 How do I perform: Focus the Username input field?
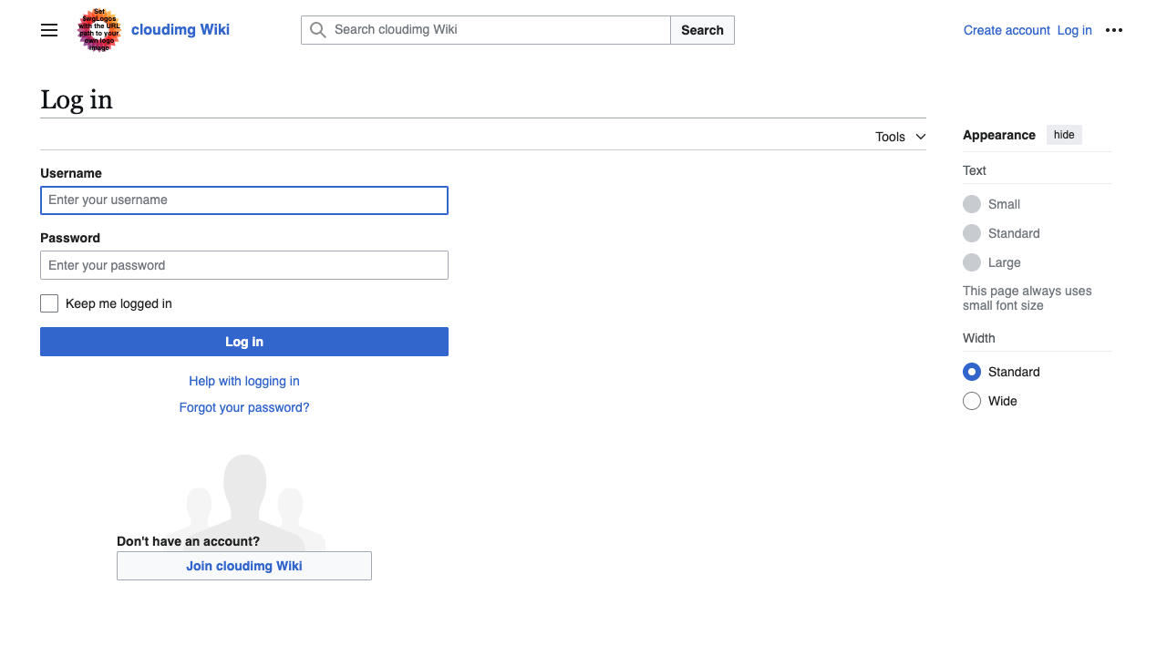coord(244,200)
